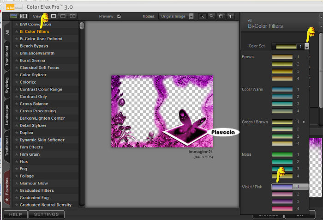Select the arrow pointer tool
Screen dimensions: 323x220
(202, 16)
